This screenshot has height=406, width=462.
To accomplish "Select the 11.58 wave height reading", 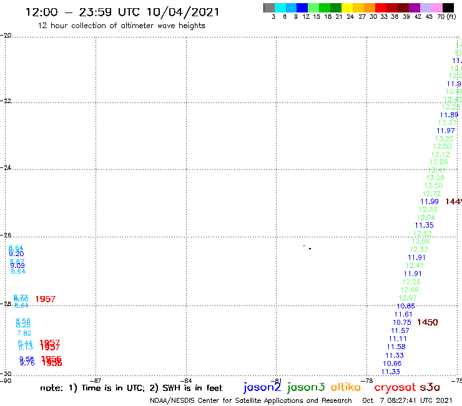I will click(396, 347).
